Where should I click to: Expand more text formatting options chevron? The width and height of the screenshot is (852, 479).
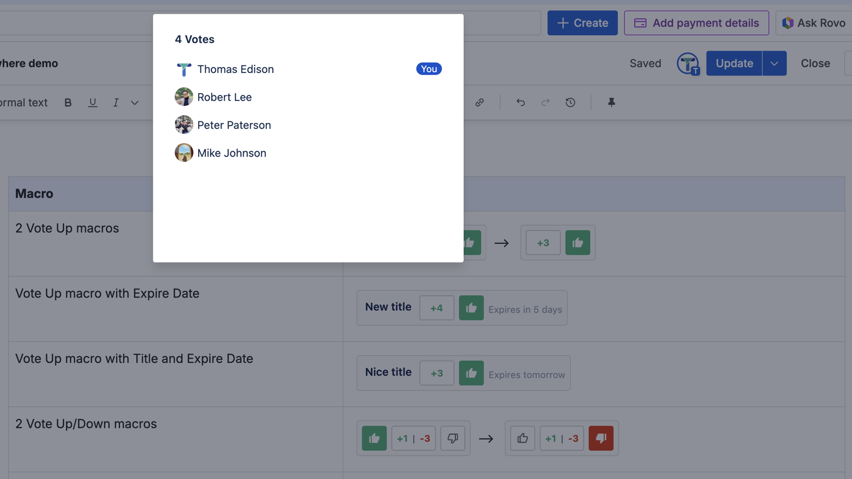click(x=135, y=103)
